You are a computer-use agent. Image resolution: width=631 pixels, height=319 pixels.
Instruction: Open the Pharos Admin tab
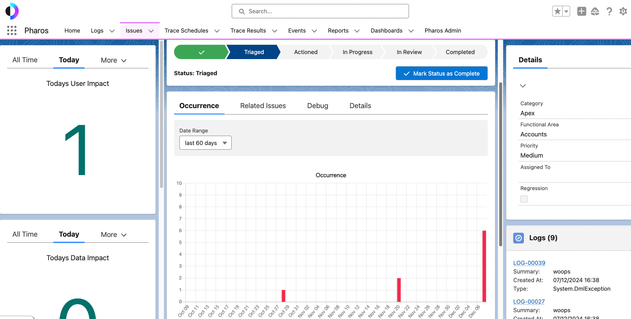coord(443,31)
